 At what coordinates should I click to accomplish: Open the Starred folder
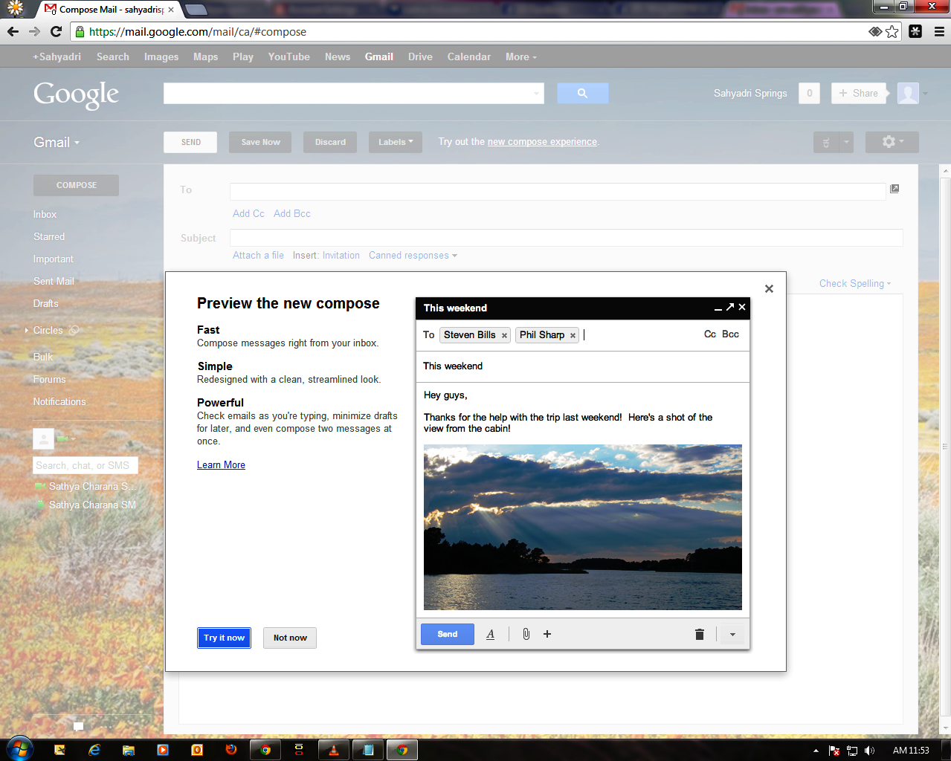coord(49,236)
